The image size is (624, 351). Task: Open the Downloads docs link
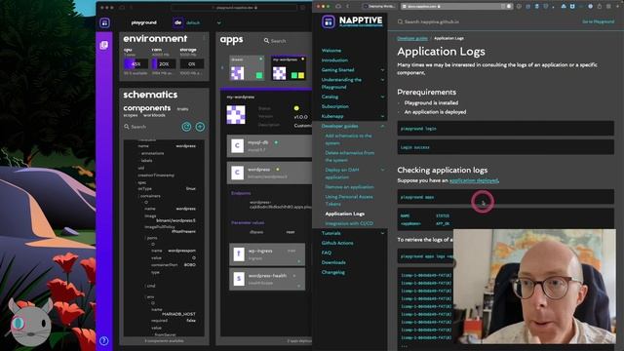[x=333, y=262]
